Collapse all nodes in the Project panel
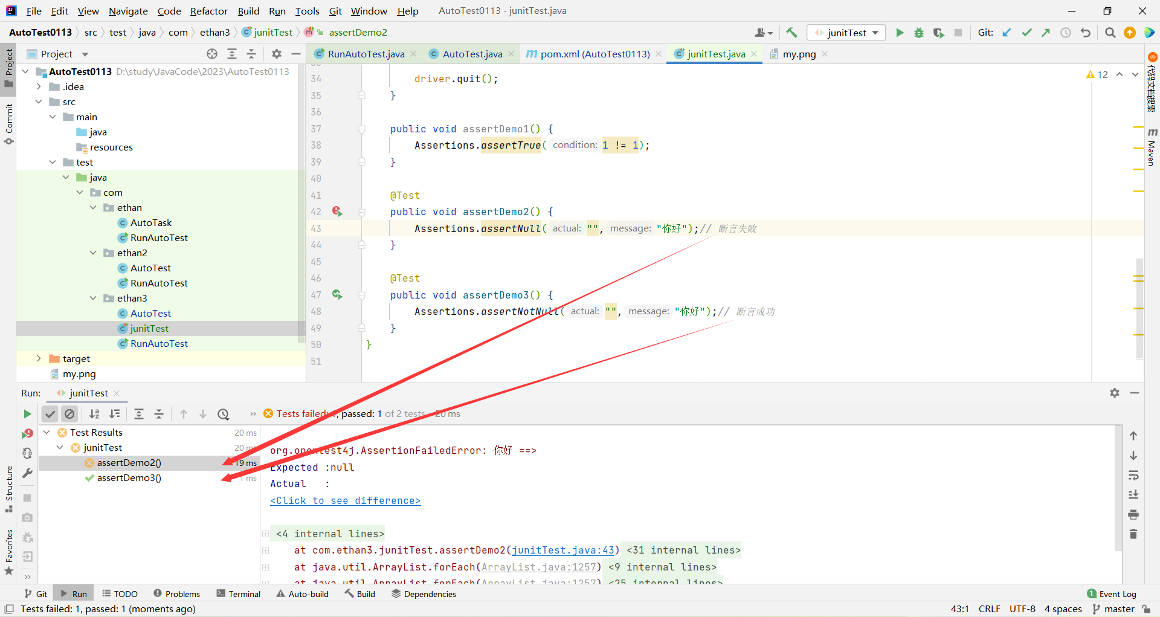Image resolution: width=1160 pixels, height=617 pixels. [x=251, y=54]
